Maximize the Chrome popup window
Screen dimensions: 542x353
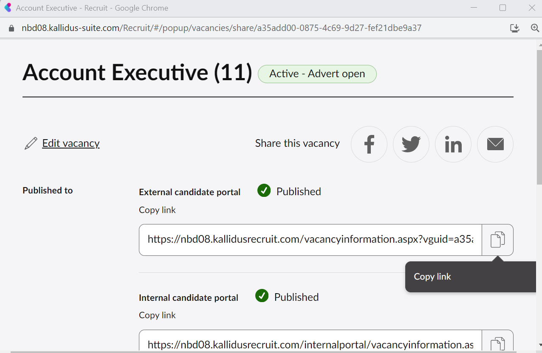pyautogui.click(x=503, y=8)
